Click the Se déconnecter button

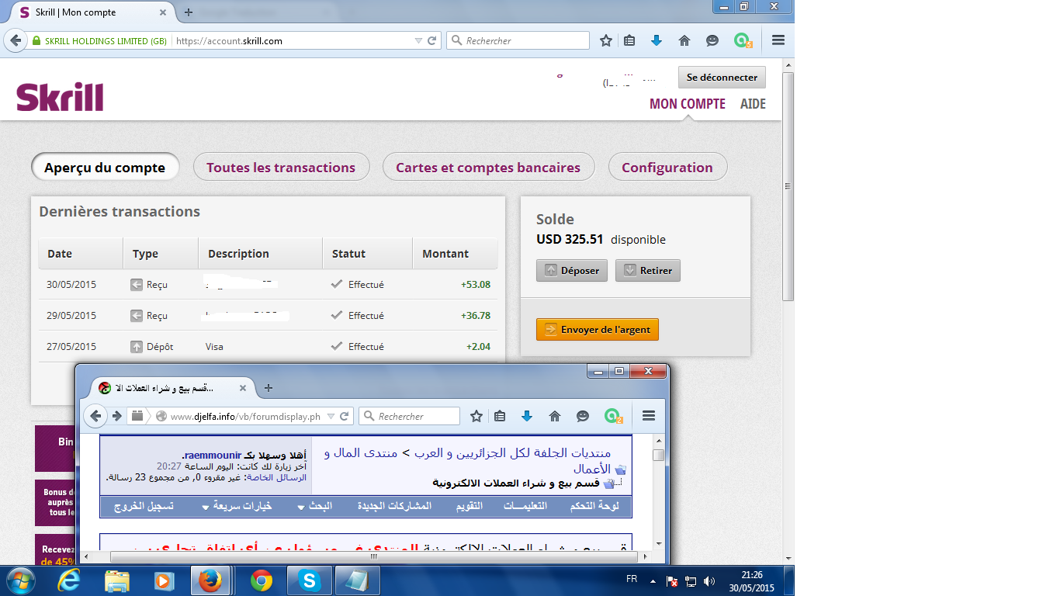[722, 78]
